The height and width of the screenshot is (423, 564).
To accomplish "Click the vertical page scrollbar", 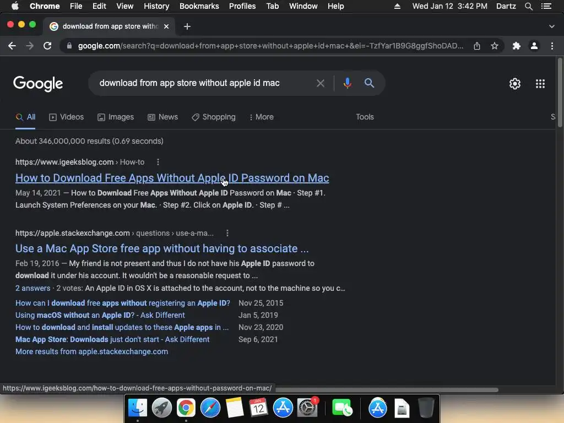I will coord(560,93).
